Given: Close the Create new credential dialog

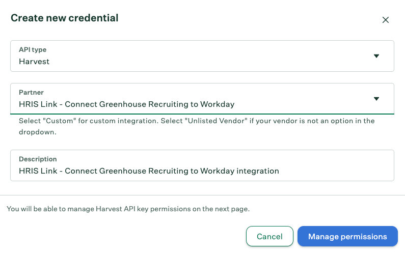Looking at the screenshot, I should point(386,20).
